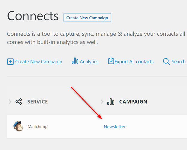Open the Create New Campaign text link
187x150 pixels.
[39, 61]
